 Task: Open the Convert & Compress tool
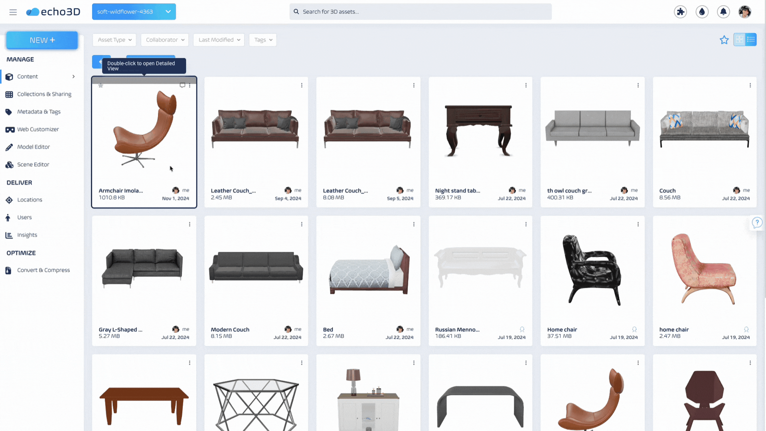point(43,270)
